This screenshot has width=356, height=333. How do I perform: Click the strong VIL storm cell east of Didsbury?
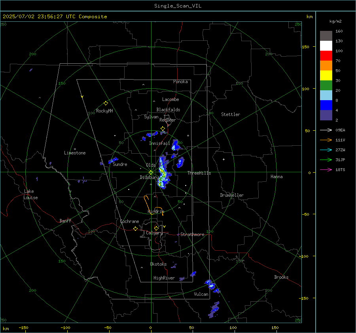click(x=164, y=173)
